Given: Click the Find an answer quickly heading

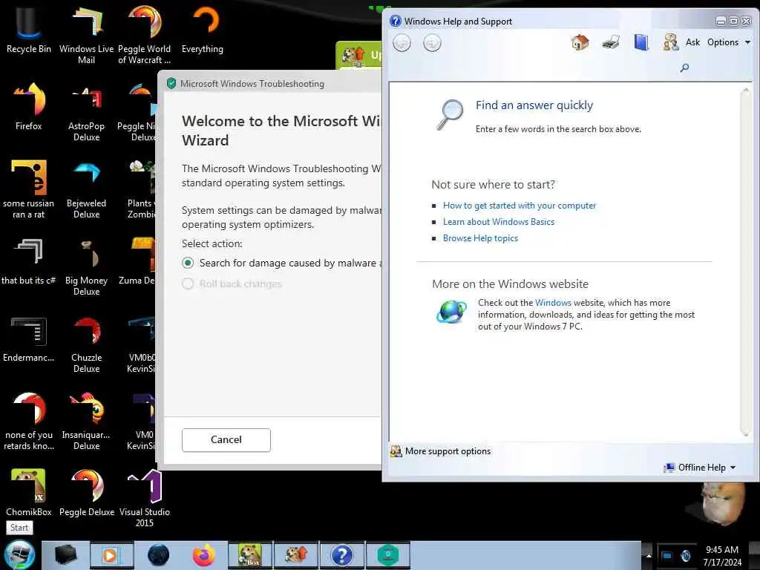Looking at the screenshot, I should [534, 105].
